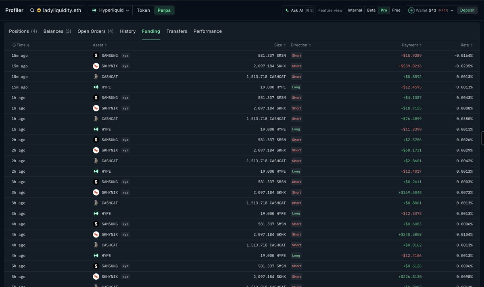Click the Short badge in the first SKHYNIX row
This screenshot has width=484, height=287.
coord(296,66)
